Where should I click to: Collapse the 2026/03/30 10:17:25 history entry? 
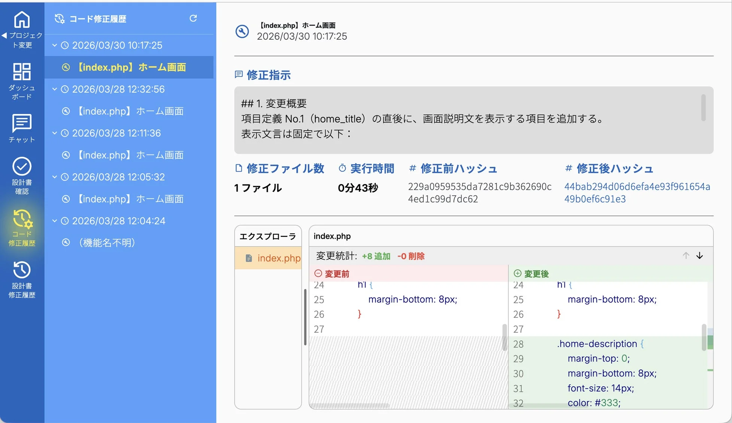(x=54, y=45)
